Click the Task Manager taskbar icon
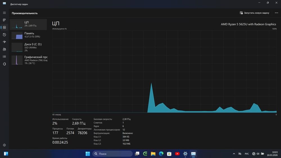Image resolution: width=281 pixels, height=158 pixels. 193,154
